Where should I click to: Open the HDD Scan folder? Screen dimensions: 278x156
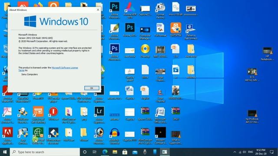[x=69, y=134]
